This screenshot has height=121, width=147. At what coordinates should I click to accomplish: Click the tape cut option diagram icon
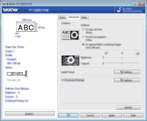17,74
